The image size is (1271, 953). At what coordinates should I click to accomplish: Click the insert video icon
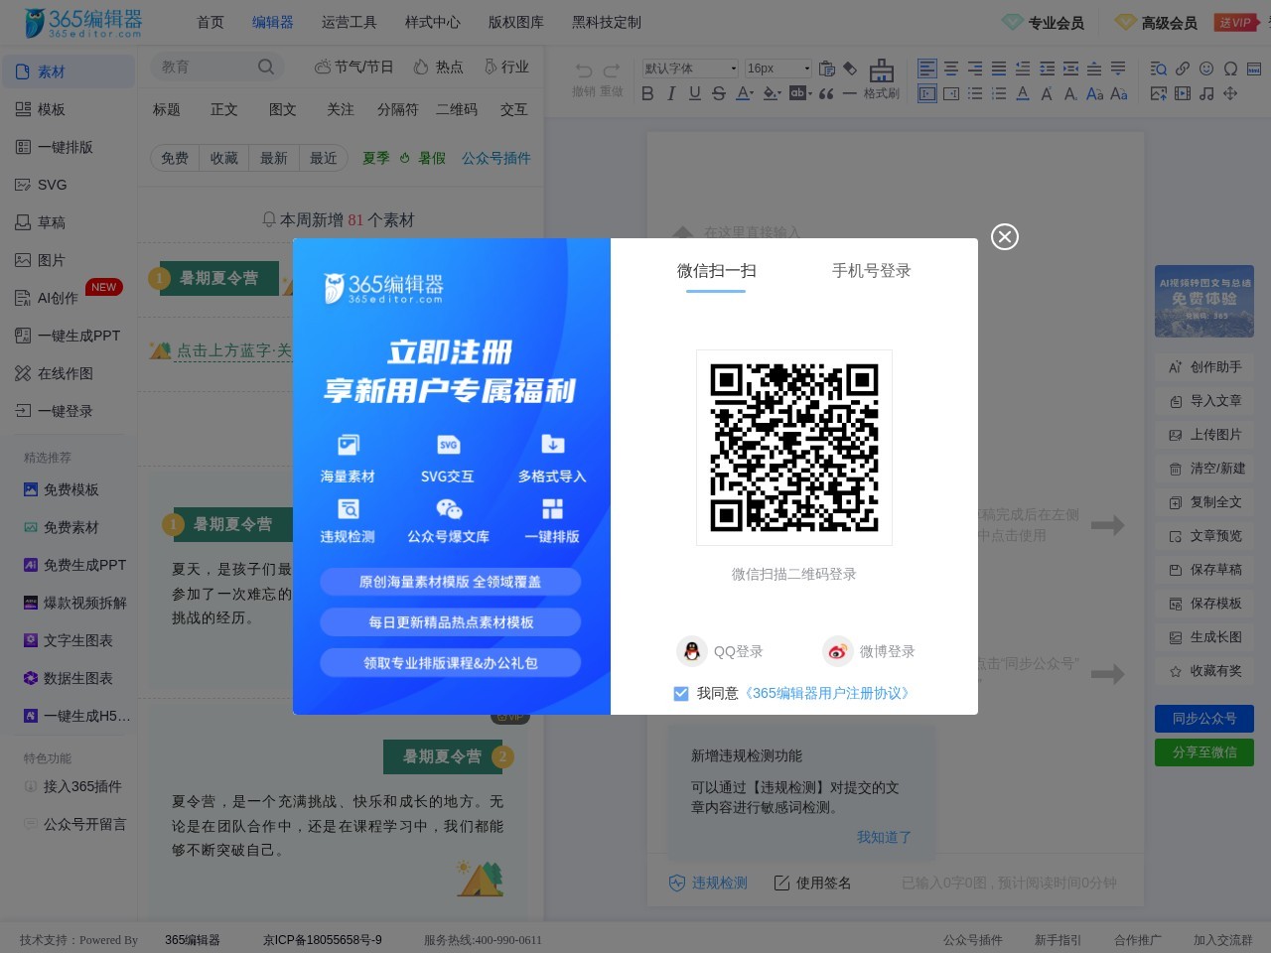(x=1183, y=93)
